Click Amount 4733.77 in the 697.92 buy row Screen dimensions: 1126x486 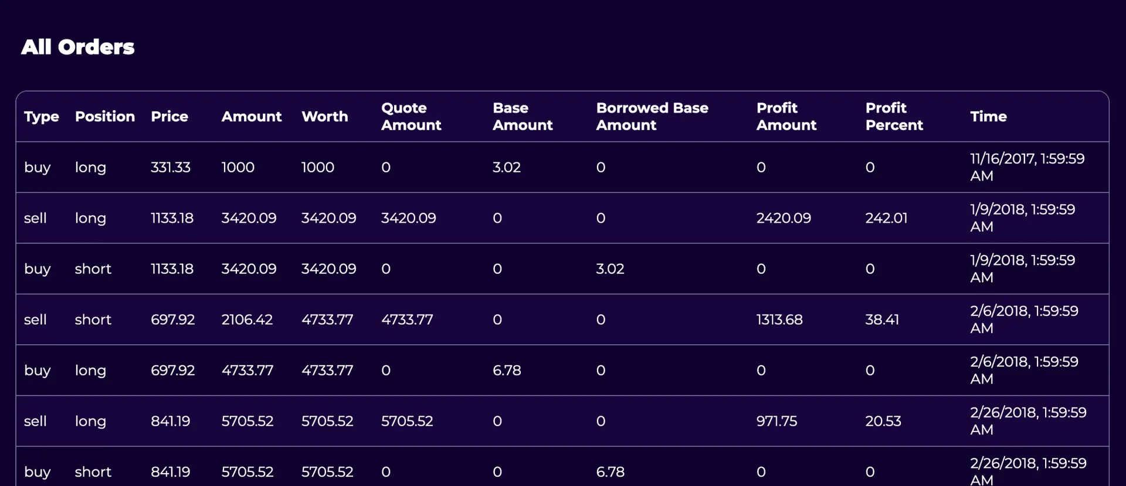coord(247,371)
